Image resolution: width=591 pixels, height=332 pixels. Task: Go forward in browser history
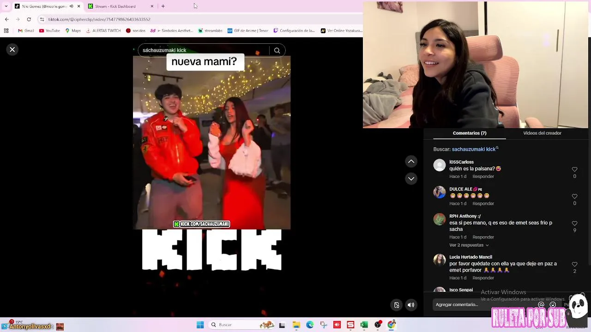pos(18,19)
